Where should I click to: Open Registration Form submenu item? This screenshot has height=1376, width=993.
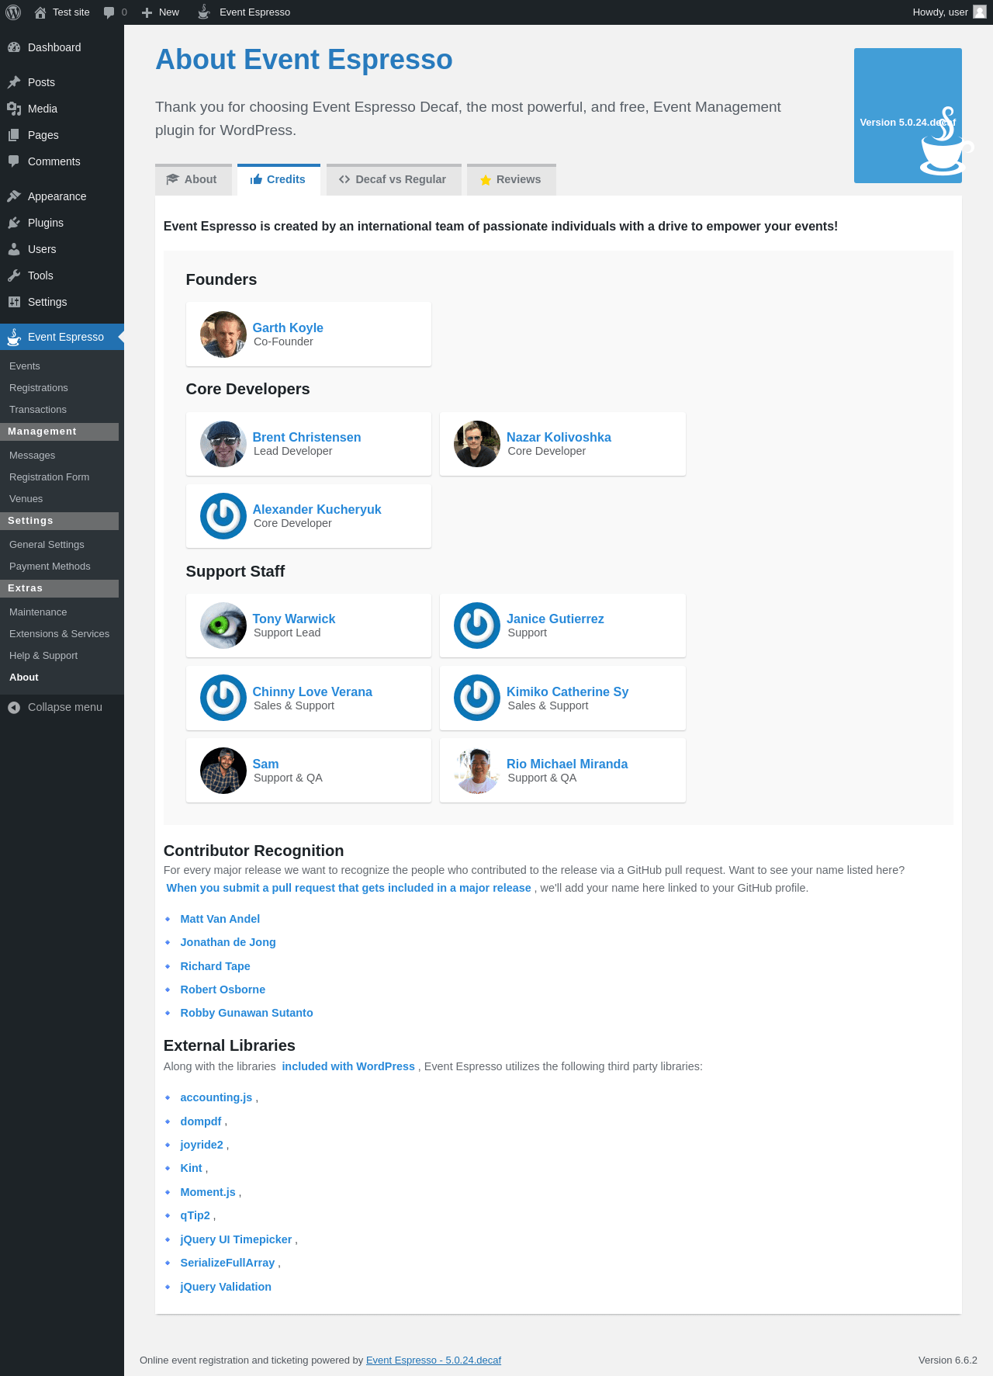pyautogui.click(x=50, y=477)
